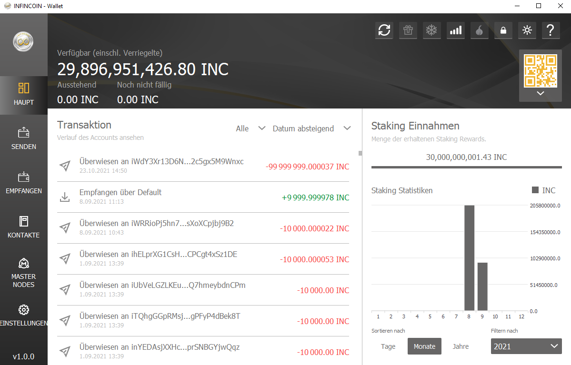Open the network signal bars icon
571x365 pixels.
coord(456,30)
